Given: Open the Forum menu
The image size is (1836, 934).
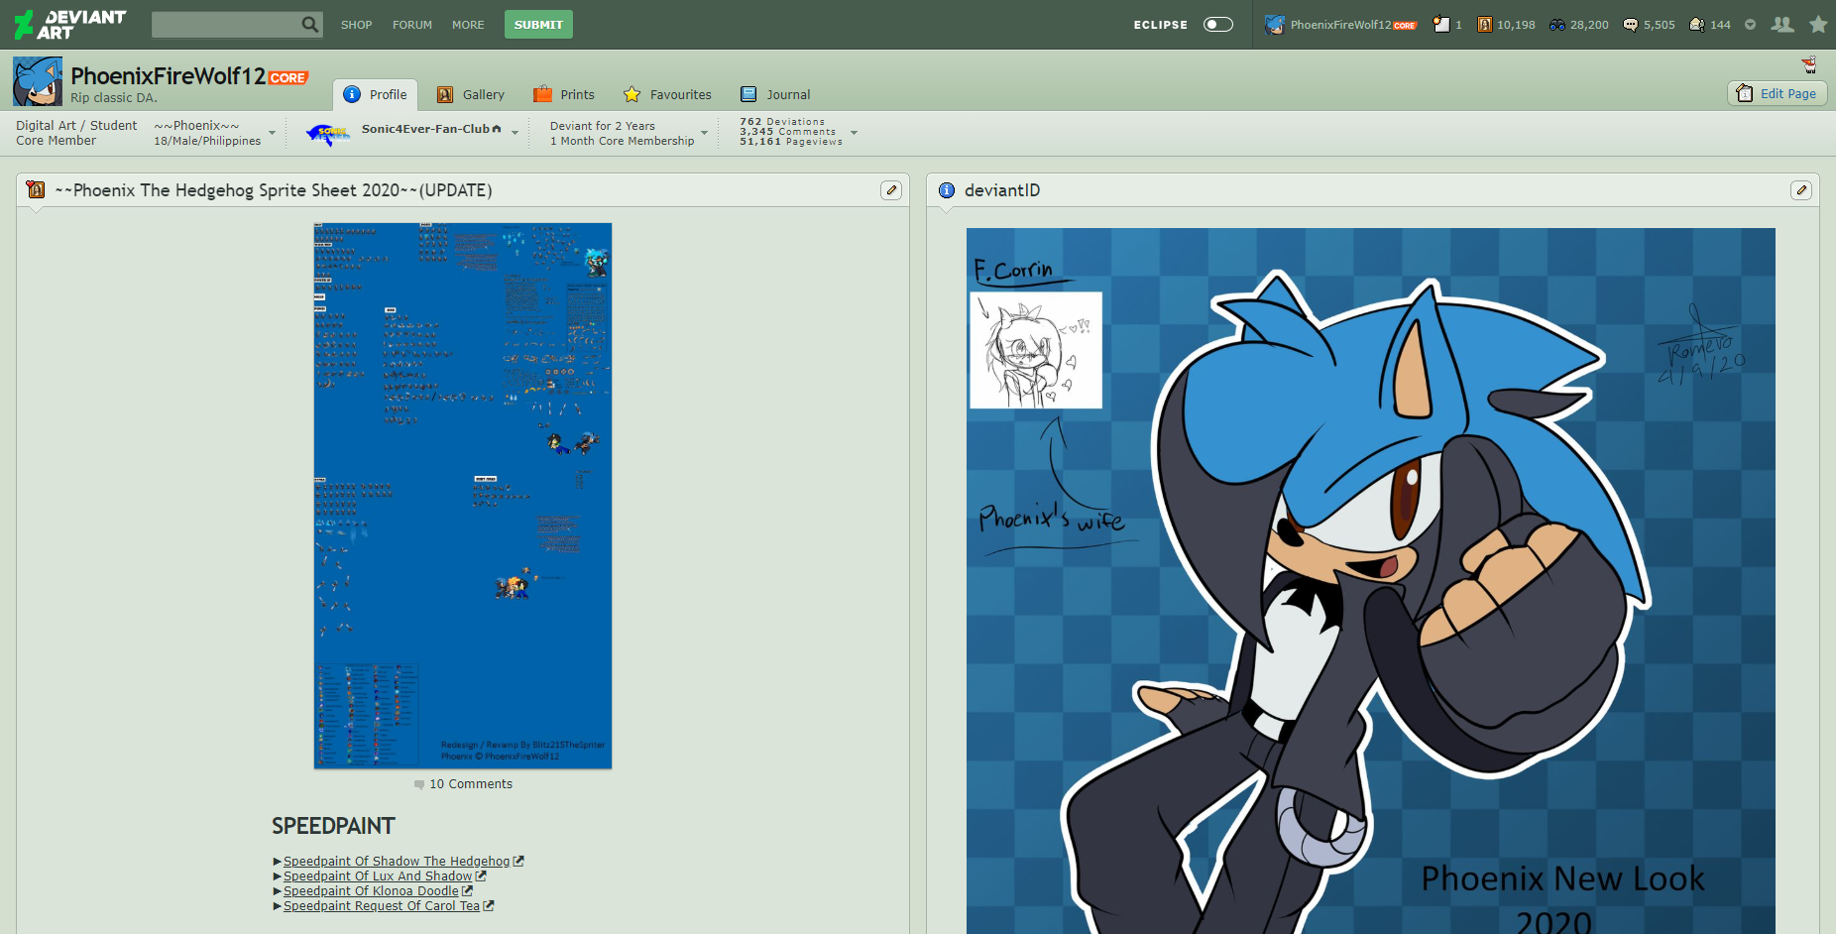Looking at the screenshot, I should 412,25.
